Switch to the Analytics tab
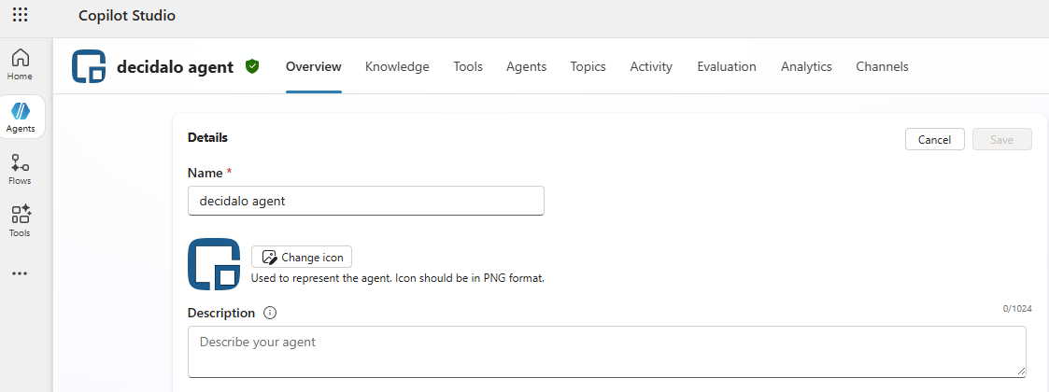 point(806,66)
